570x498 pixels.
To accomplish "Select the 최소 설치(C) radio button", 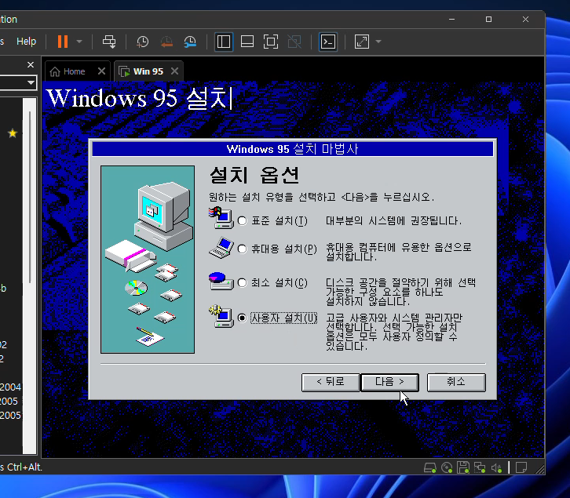I will click(242, 282).
